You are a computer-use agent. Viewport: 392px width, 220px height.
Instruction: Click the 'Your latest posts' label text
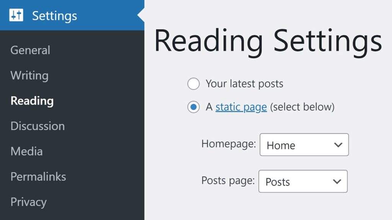(244, 84)
